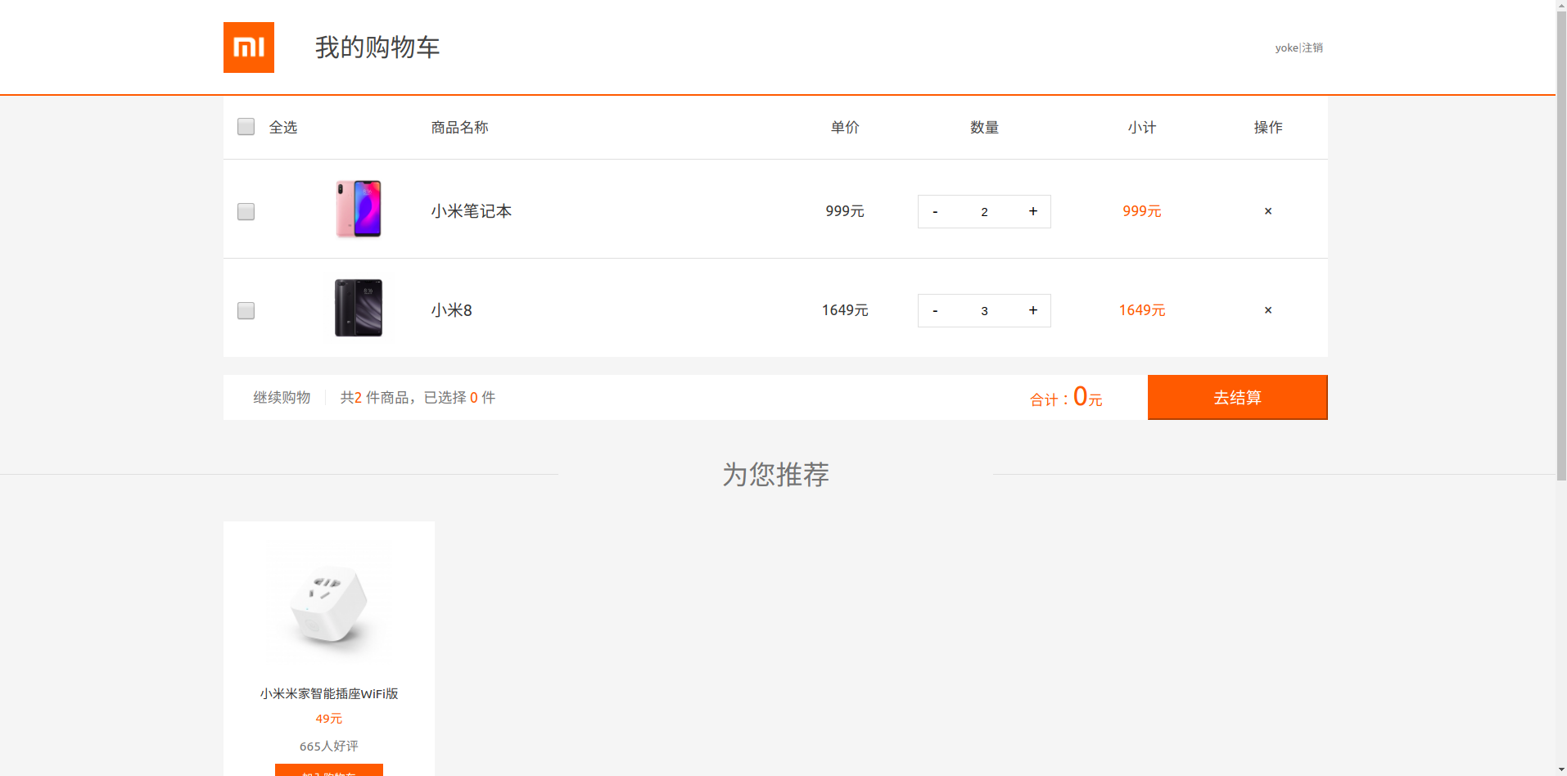Click the 49元 recommended item price
1567x776 pixels.
point(329,719)
